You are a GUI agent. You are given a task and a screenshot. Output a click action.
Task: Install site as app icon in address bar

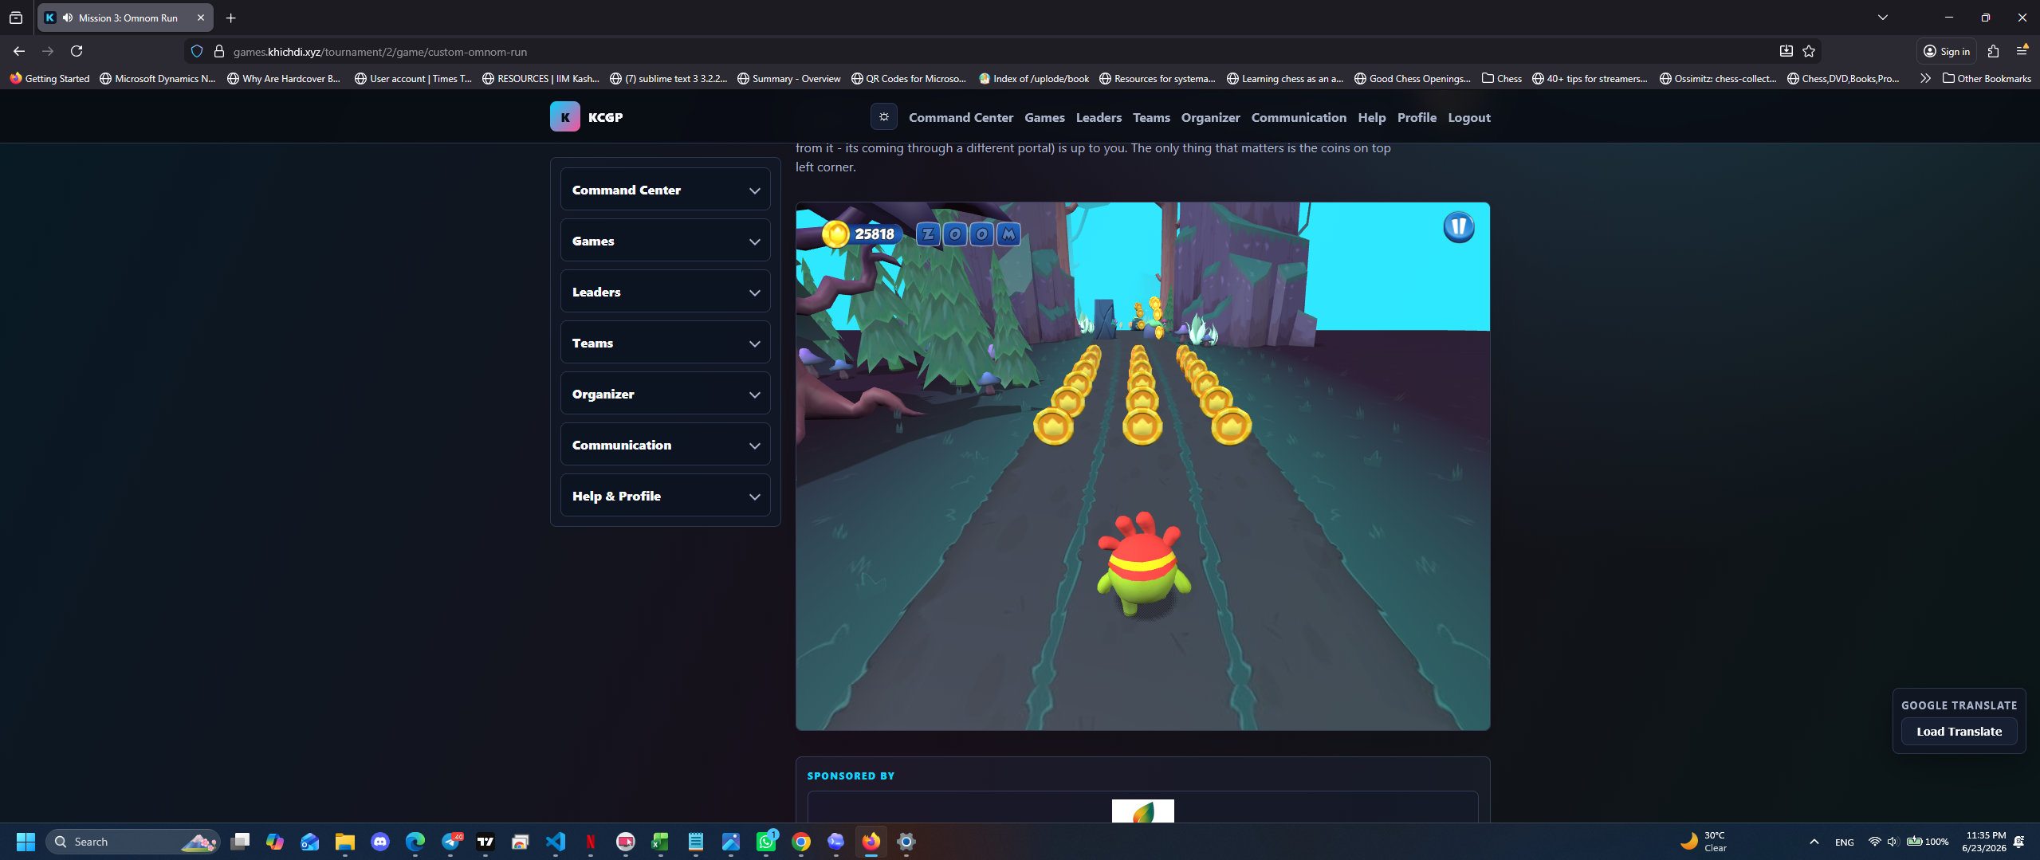(1786, 52)
